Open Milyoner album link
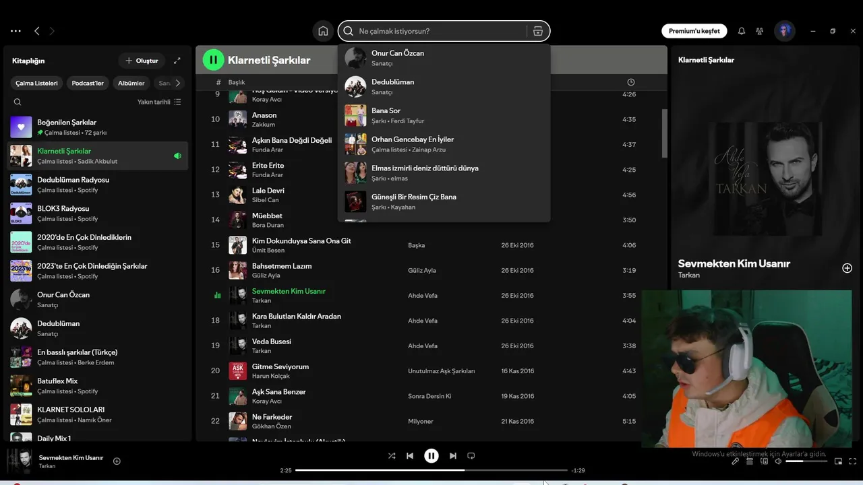 click(x=421, y=421)
